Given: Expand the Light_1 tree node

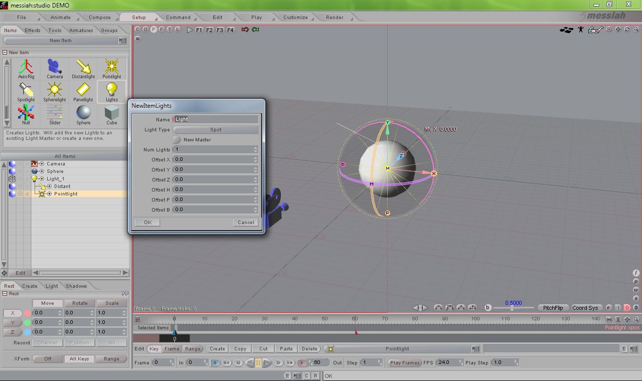Looking at the screenshot, I should point(42,179).
